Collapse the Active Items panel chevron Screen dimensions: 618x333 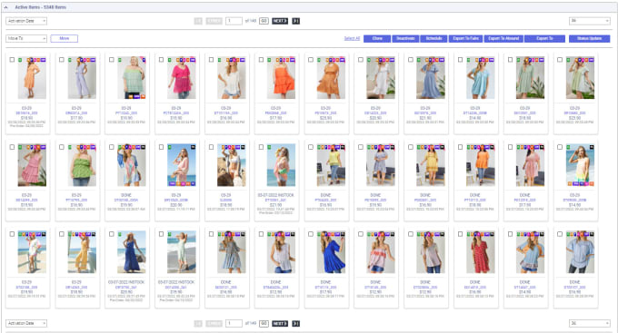point(6,7)
